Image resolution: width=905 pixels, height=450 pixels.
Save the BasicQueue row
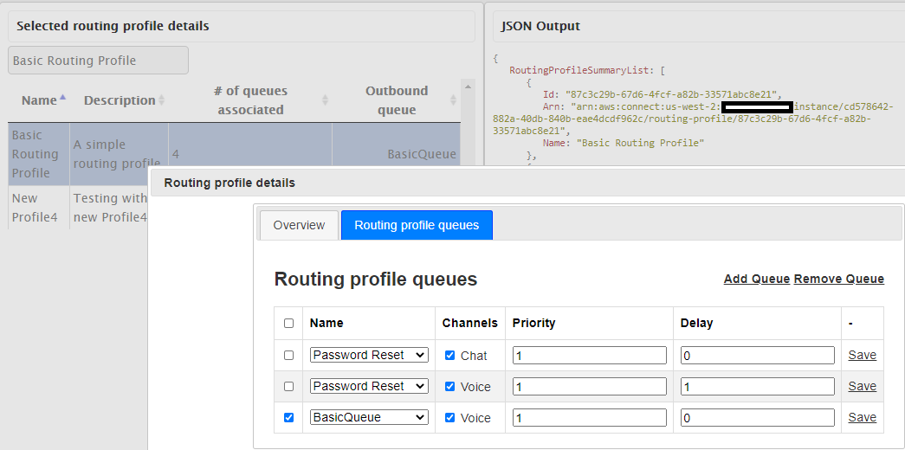point(863,417)
